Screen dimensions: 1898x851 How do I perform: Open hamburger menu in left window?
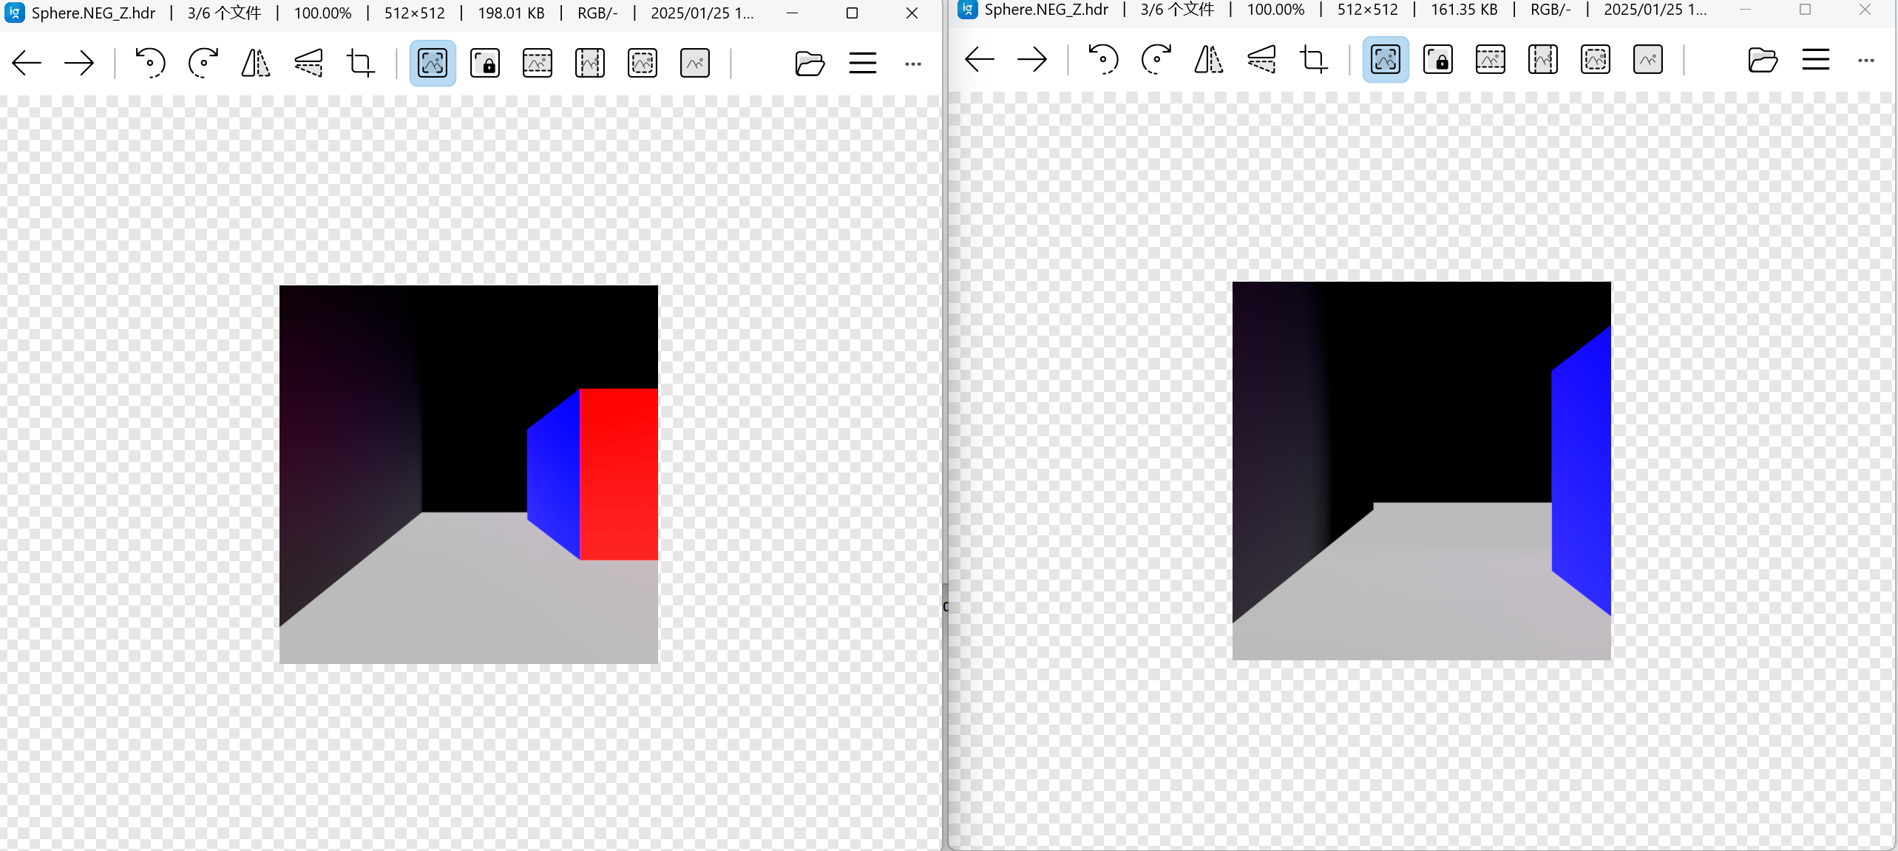(863, 63)
